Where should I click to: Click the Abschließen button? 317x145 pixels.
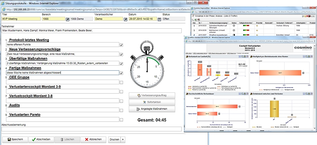[x=41, y=139]
